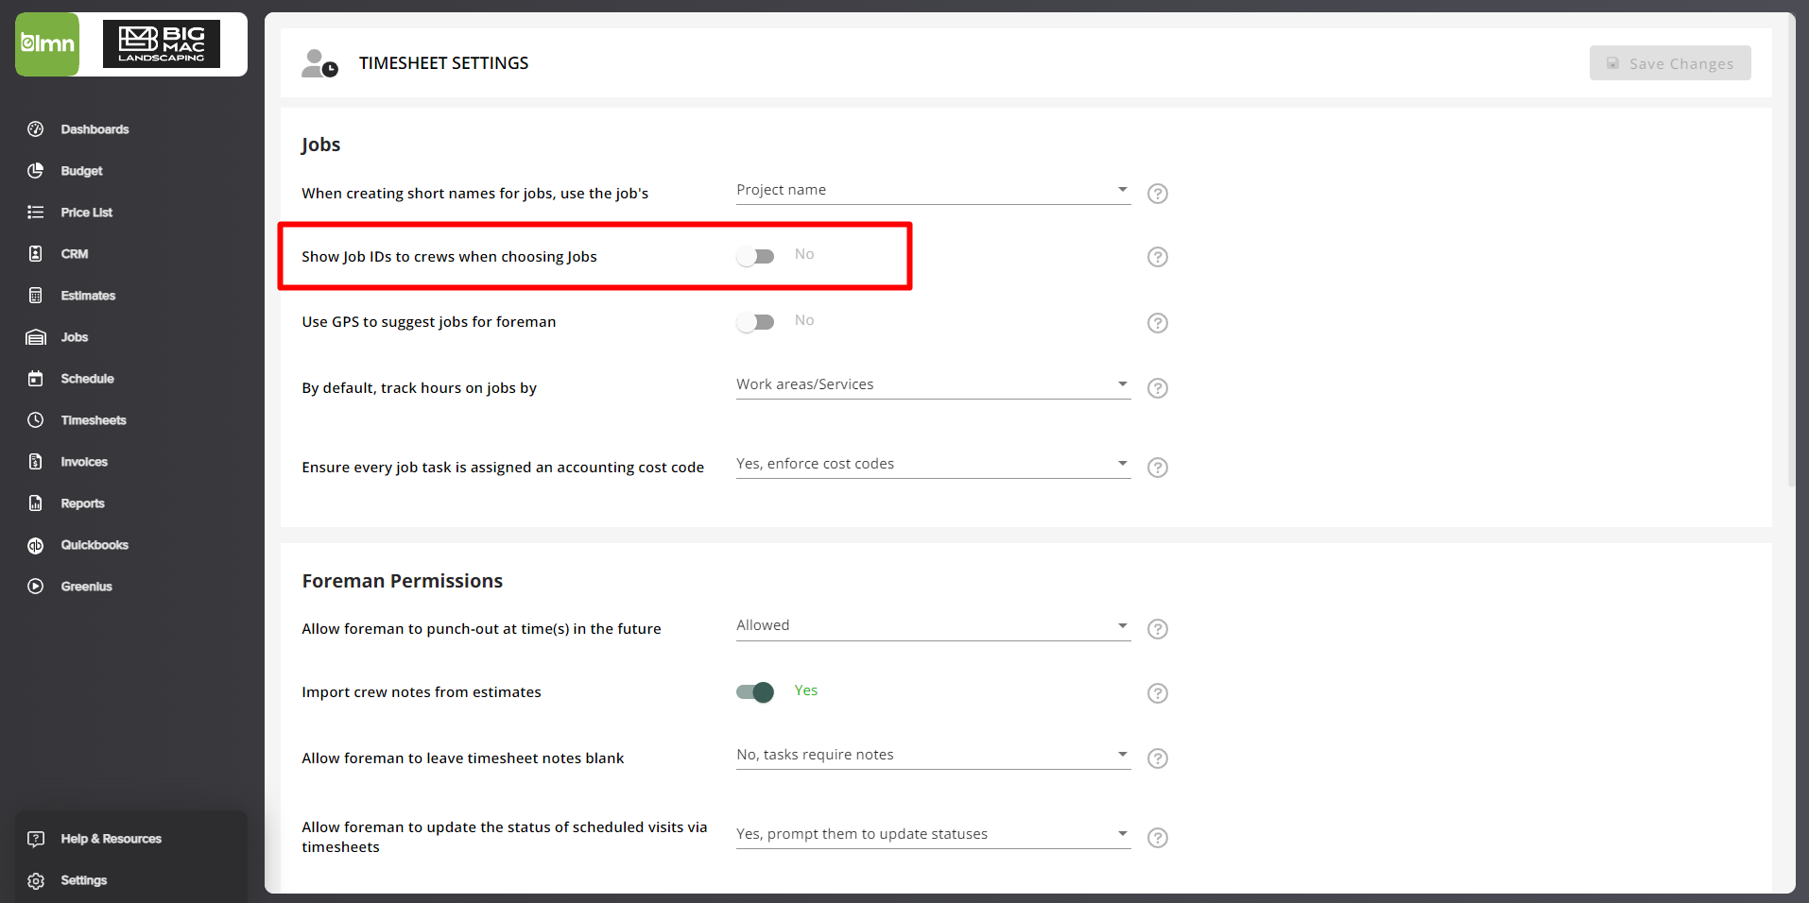This screenshot has height=903, width=1809.
Task: Click the Quickbooks icon in sidebar
Action: (36, 545)
